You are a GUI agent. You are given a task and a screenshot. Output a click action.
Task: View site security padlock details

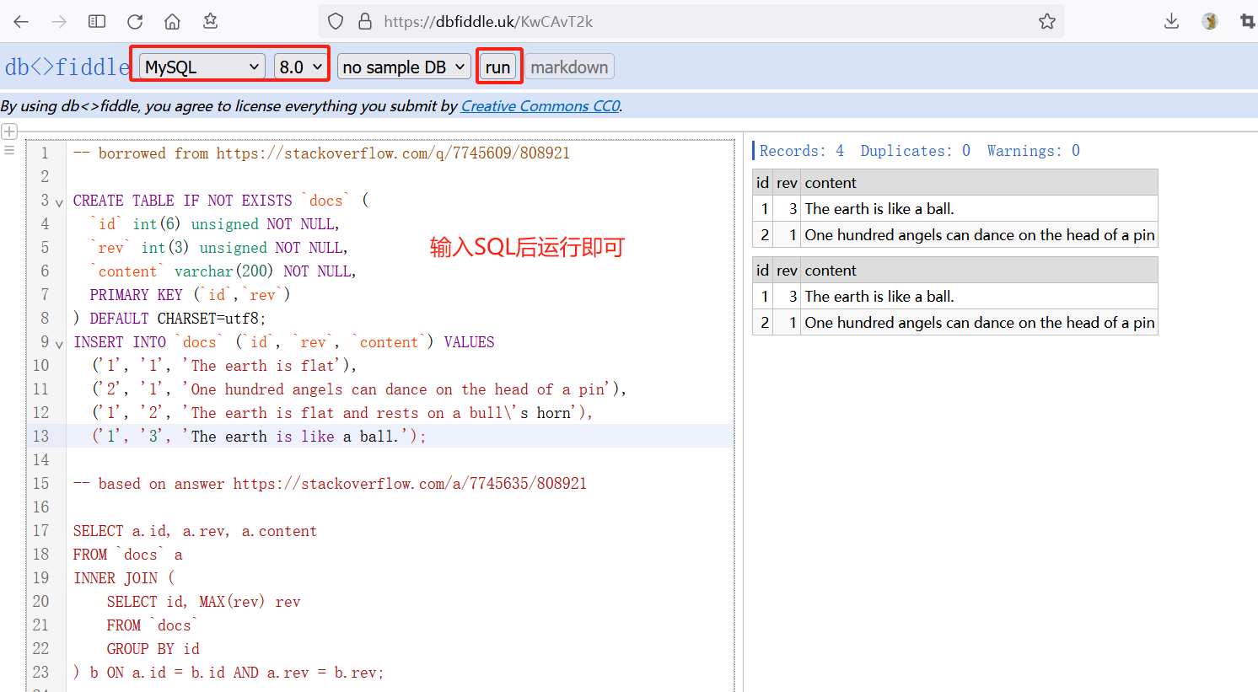(365, 21)
